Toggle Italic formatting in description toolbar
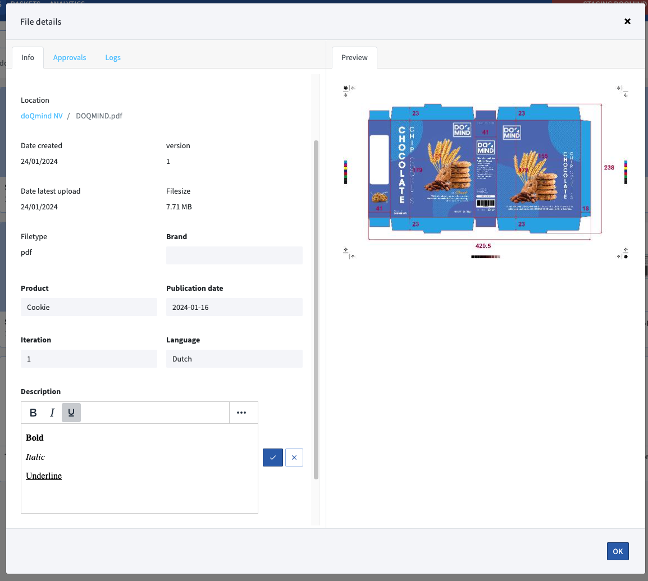Image resolution: width=648 pixels, height=581 pixels. tap(52, 413)
